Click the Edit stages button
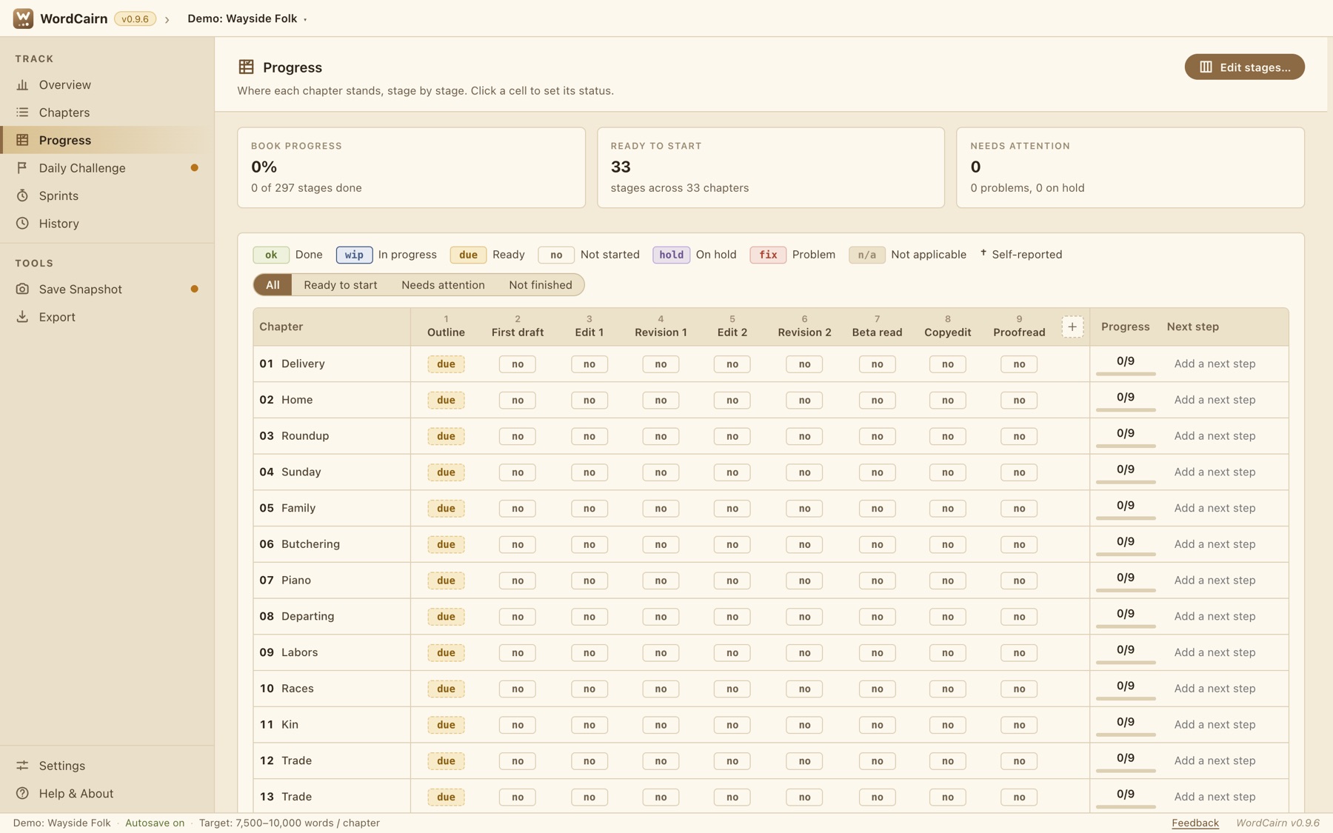1333x833 pixels. click(x=1244, y=67)
